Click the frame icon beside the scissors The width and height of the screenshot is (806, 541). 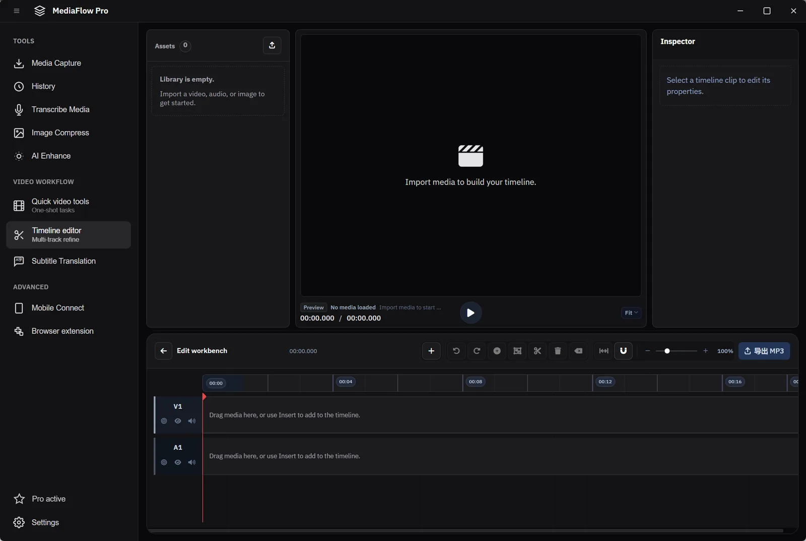[x=517, y=351]
